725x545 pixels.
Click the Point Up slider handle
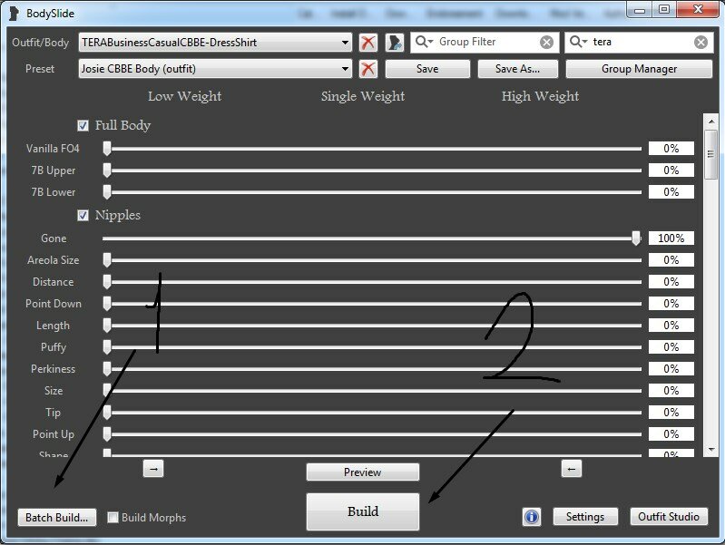(107, 433)
